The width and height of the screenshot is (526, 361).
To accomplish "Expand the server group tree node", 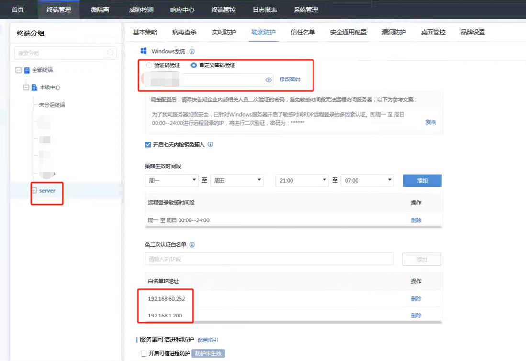I will click(34, 190).
